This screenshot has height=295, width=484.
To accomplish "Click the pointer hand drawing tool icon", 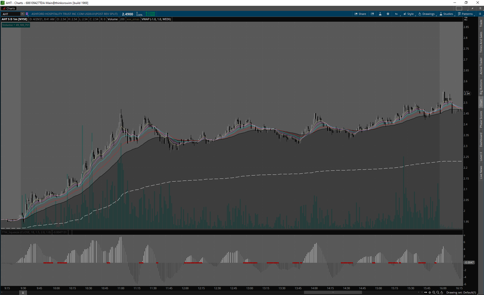I will point(442,292).
